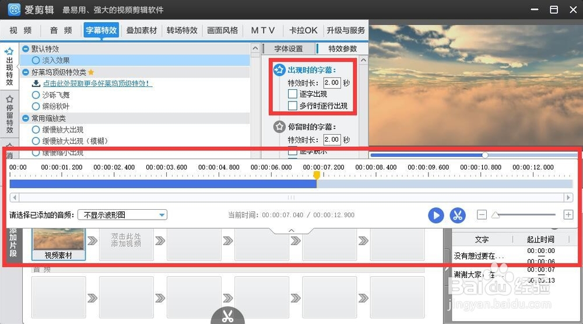Screen dimensions: 583x324
Task: Click the preview progress slider handle
Action: [485, 155]
